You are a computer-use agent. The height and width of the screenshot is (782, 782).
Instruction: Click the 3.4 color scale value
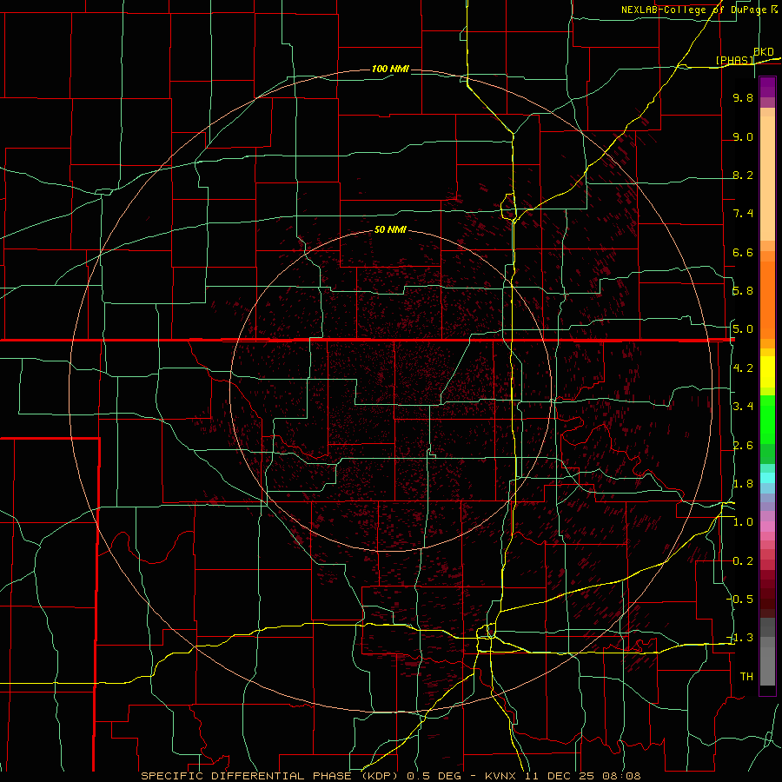point(743,407)
